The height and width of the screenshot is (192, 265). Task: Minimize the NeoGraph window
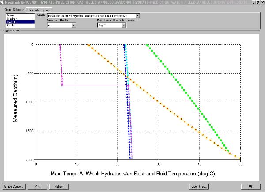(x=253, y=2)
